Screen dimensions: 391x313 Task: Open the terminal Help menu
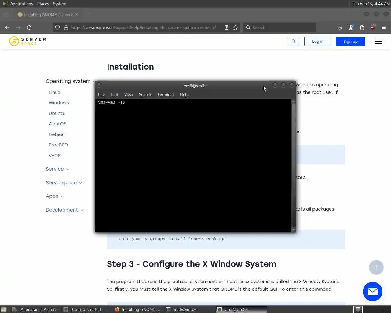(x=184, y=94)
